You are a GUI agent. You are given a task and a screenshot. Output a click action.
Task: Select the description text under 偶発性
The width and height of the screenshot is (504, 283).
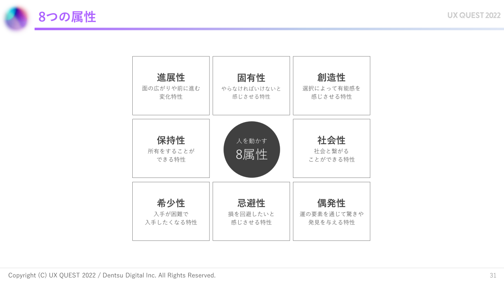pyautogui.click(x=332, y=218)
